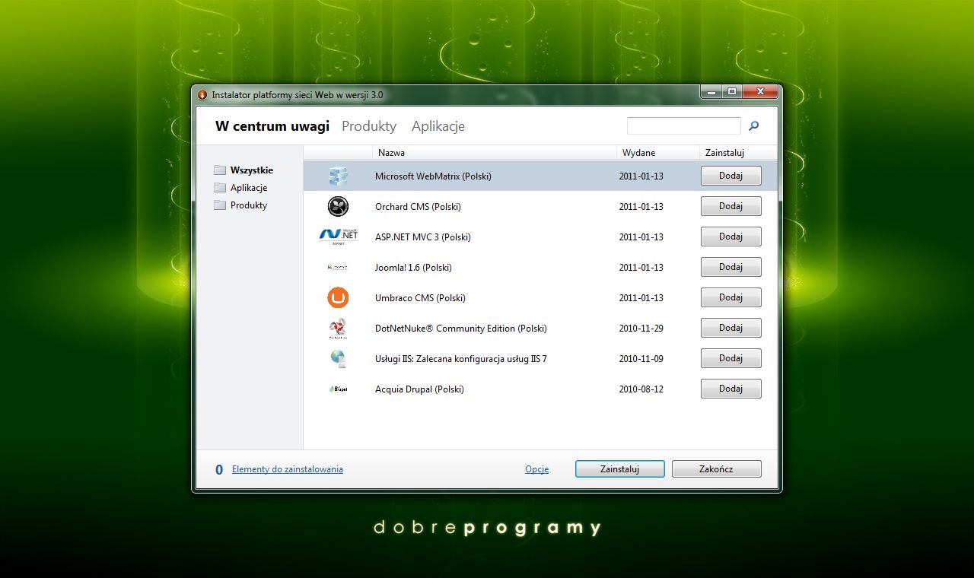Click Dodaj next to Microsoft WebMatrix
Screen dimensions: 974x578
[x=730, y=176]
